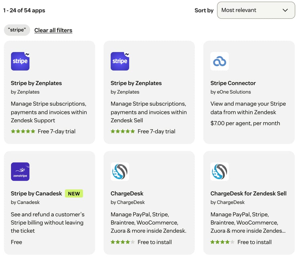
Task: Click Clear all filters link
Action: click(x=53, y=30)
